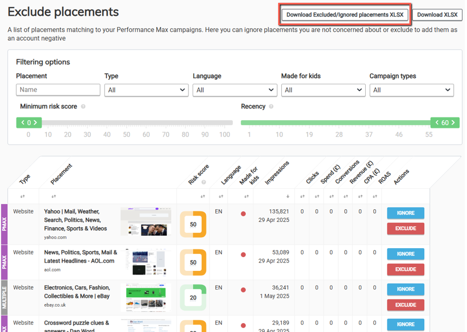467x332 pixels.
Task: Sort by Made for kids column
Action: 246,196
